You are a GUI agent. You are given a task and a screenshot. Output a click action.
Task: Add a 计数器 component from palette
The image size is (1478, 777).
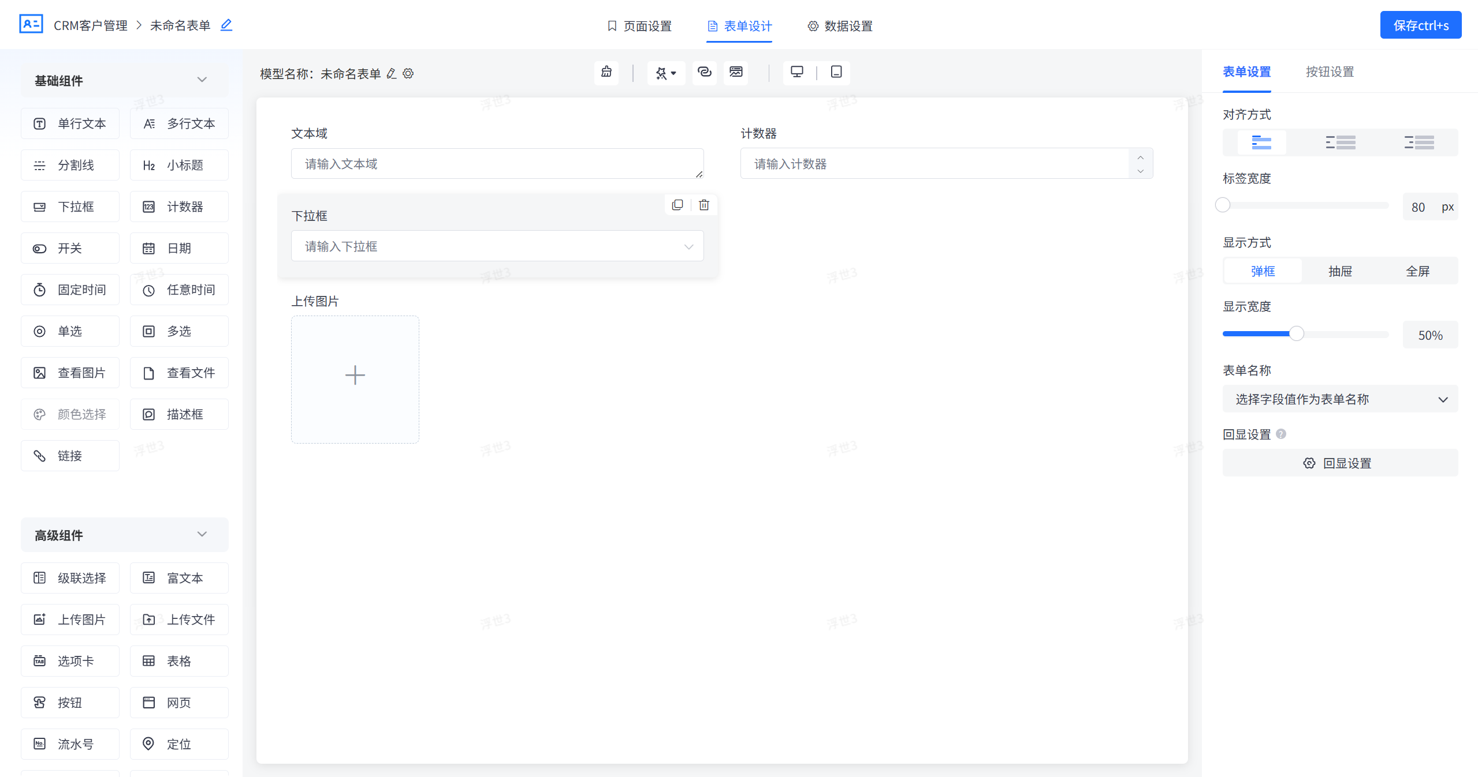click(180, 207)
